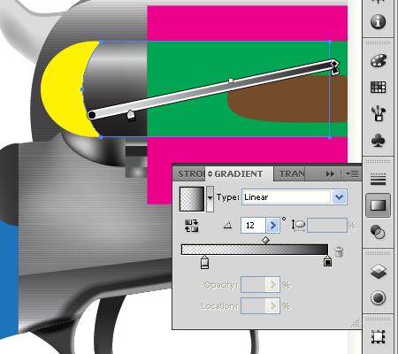Click the Opacity input field
Screen dimensions: 398x354
[254, 285]
